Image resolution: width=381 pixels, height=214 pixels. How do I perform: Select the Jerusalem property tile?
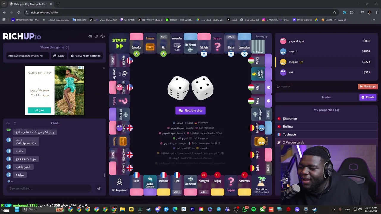point(244,43)
